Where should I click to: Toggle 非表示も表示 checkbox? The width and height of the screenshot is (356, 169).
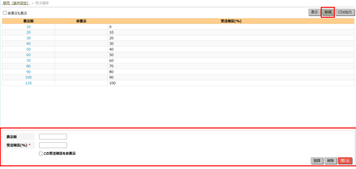coord(5,13)
